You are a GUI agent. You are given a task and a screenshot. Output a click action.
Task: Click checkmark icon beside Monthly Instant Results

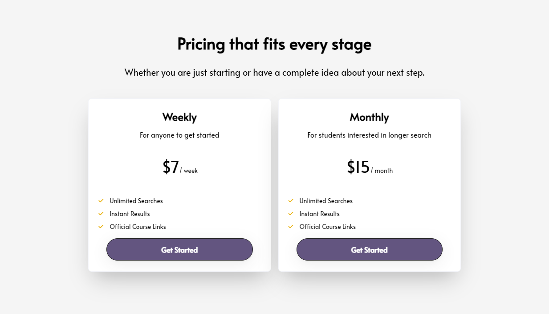click(x=291, y=214)
